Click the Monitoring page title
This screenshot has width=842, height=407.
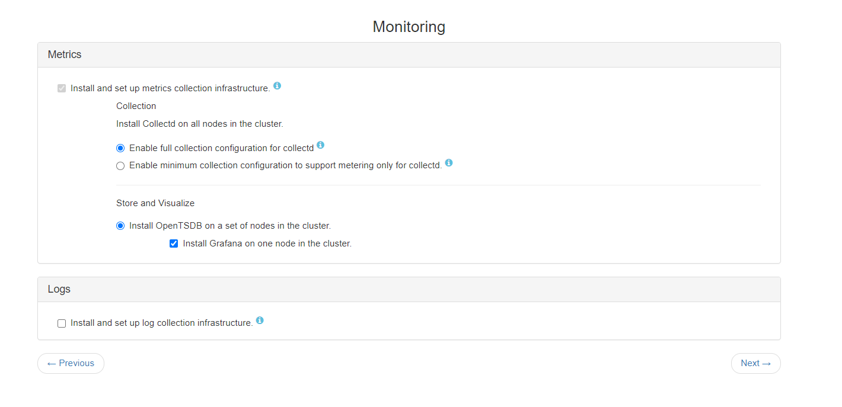[x=409, y=27]
